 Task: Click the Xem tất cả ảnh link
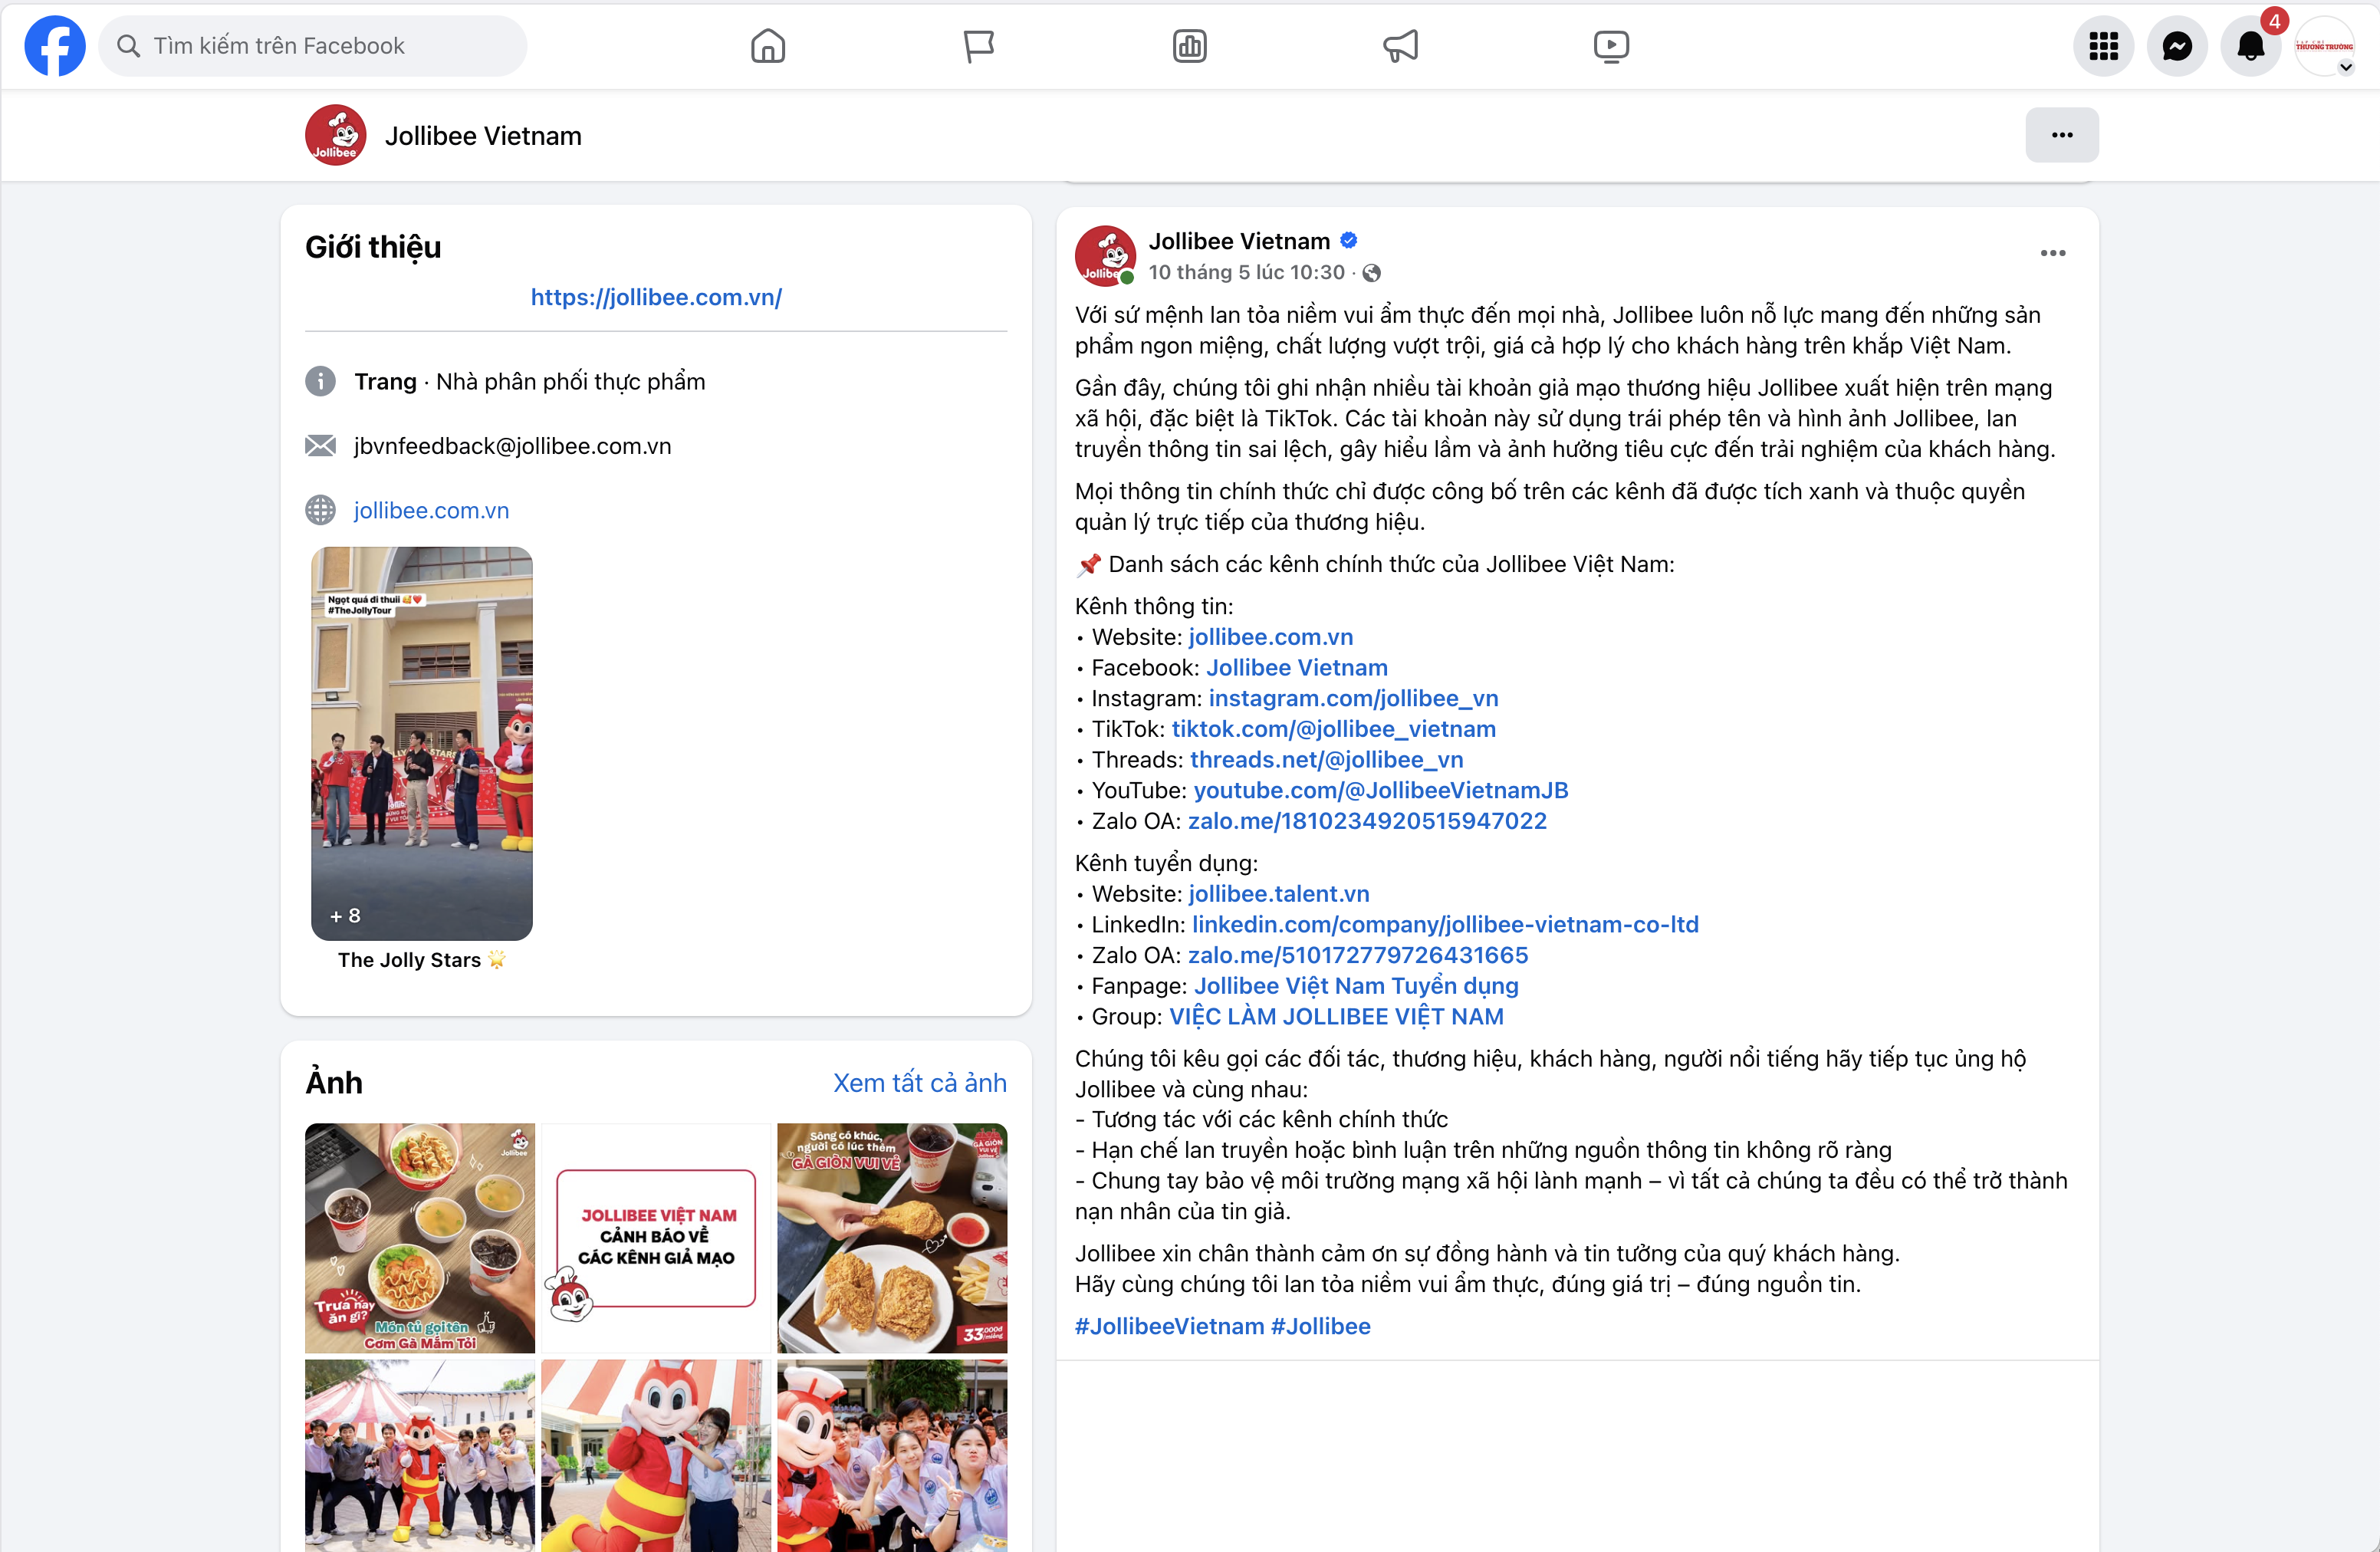(919, 1082)
